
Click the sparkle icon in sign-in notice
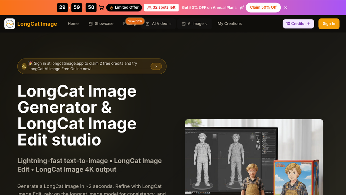point(24,66)
